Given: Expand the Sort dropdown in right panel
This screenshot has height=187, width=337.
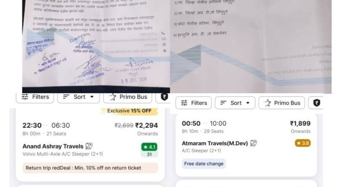Looking at the screenshot, I should tap(235, 103).
